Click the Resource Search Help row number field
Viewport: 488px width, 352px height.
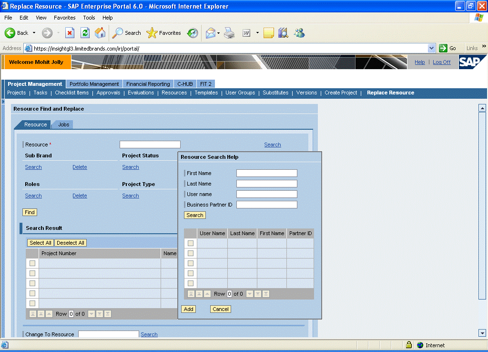tap(229, 294)
